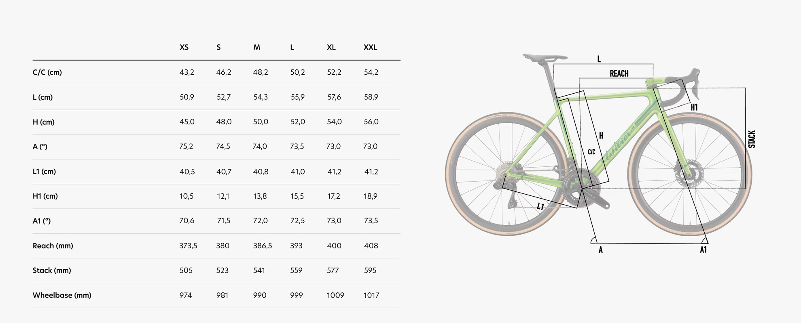Click the XS size column header
This screenshot has width=801, height=323.
184,47
